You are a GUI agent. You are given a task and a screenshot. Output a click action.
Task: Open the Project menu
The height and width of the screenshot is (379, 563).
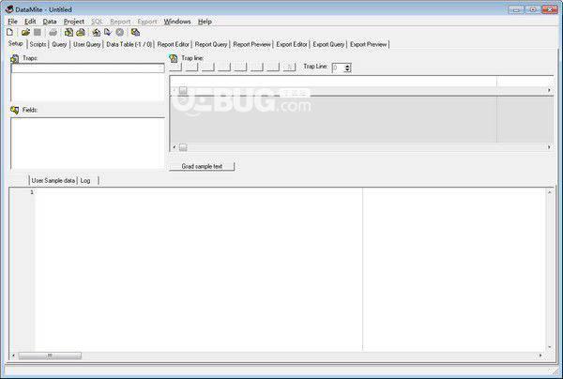point(74,22)
